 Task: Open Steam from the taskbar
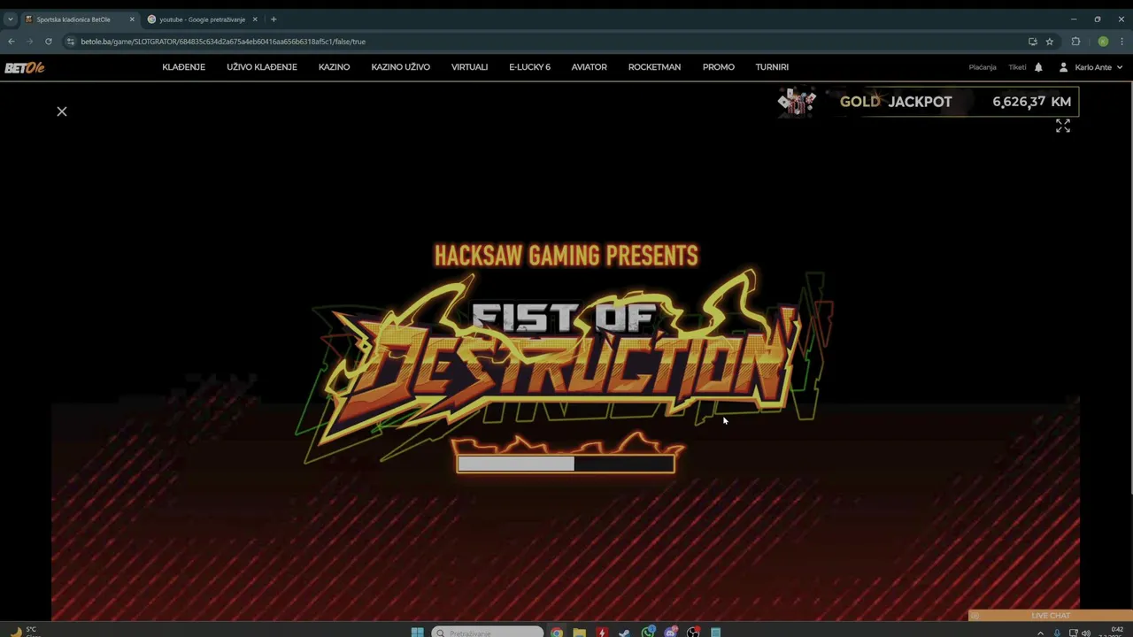coord(625,633)
